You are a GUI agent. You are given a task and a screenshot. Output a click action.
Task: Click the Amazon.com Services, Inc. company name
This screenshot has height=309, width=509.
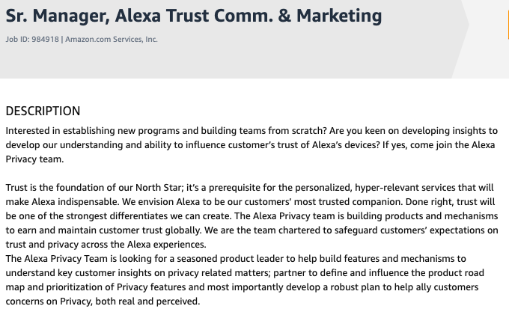112,39
